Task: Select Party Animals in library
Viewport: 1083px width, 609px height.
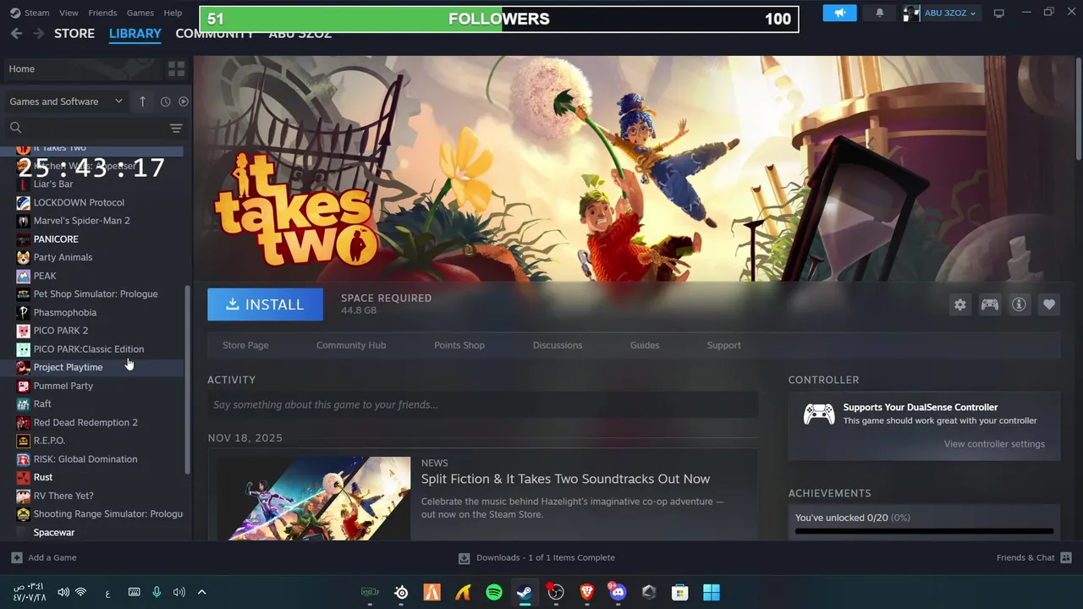Action: coord(91,257)
